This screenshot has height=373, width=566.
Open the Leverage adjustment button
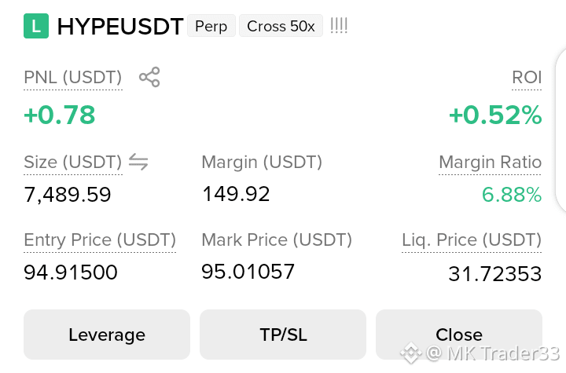click(x=107, y=335)
